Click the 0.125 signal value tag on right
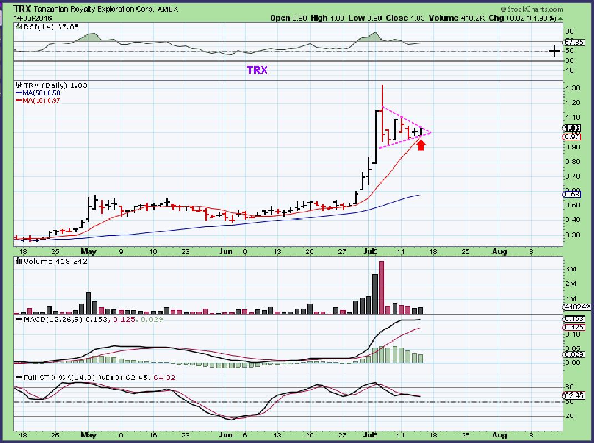 click(x=574, y=327)
